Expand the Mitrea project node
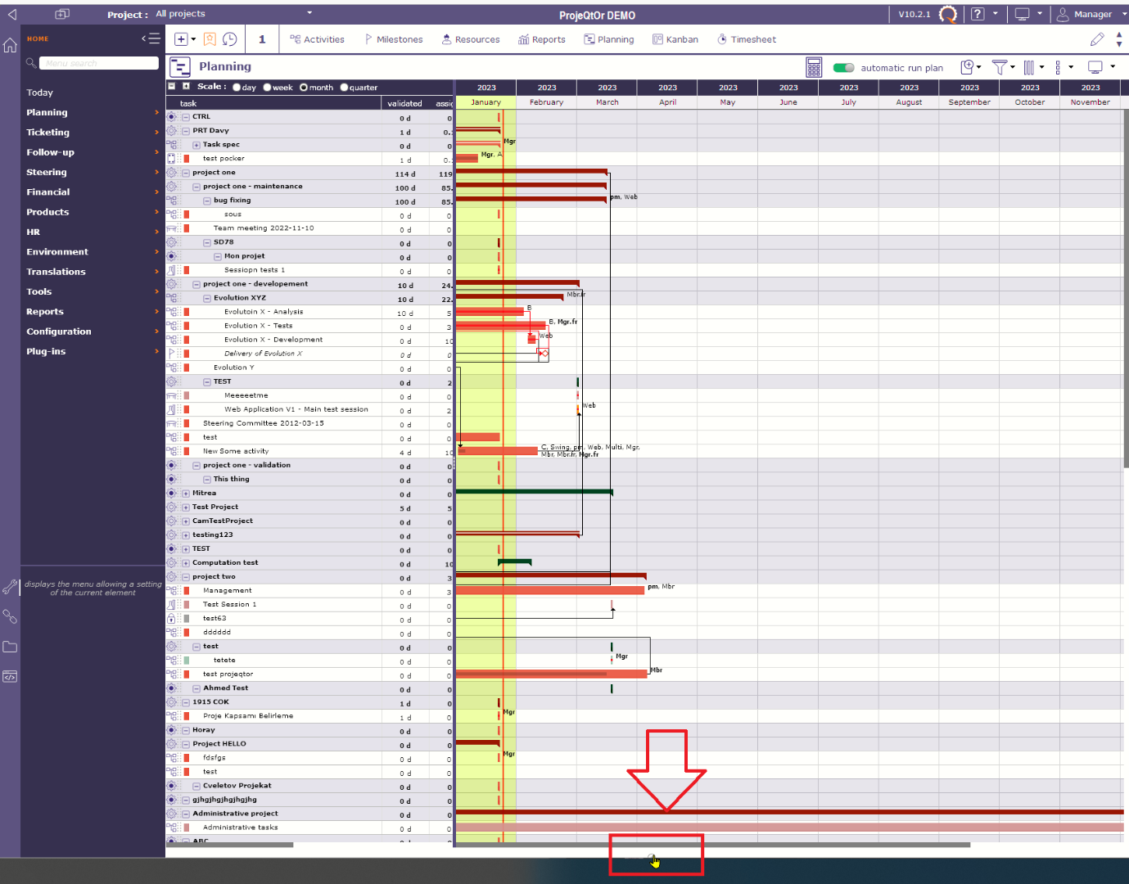Screen dimensions: 1129x884 [x=186, y=494]
